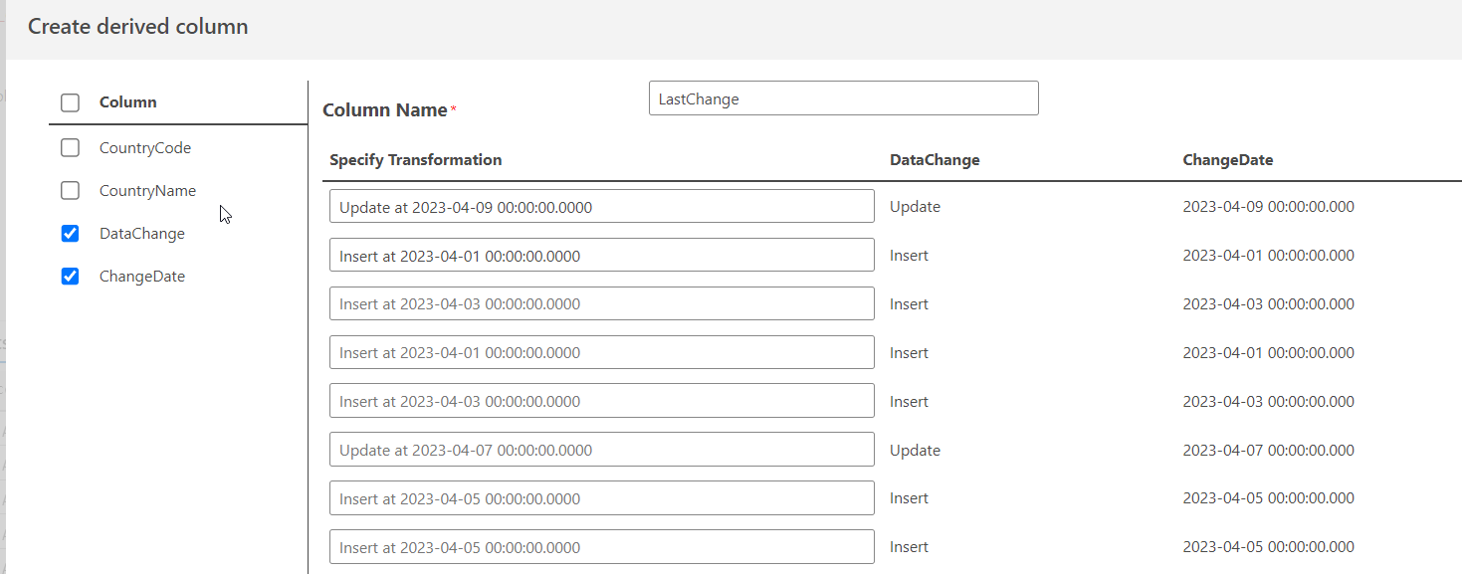Toggle the select-all Column header checkbox
Screen dimensions: 1462x574
click(x=70, y=102)
